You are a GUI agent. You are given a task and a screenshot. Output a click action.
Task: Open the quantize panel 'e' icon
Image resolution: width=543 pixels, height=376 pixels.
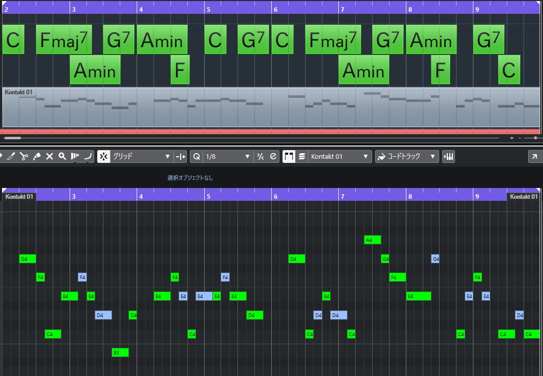[273, 157]
